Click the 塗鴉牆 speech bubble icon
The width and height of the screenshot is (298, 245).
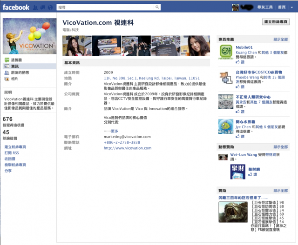(7, 60)
